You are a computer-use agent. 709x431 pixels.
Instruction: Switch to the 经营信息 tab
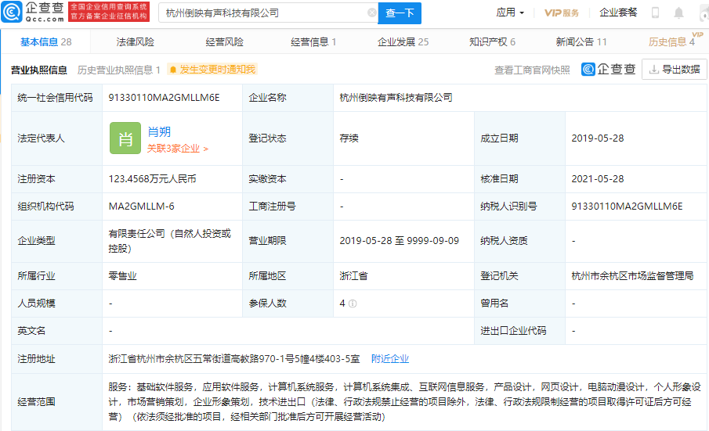tap(313, 42)
